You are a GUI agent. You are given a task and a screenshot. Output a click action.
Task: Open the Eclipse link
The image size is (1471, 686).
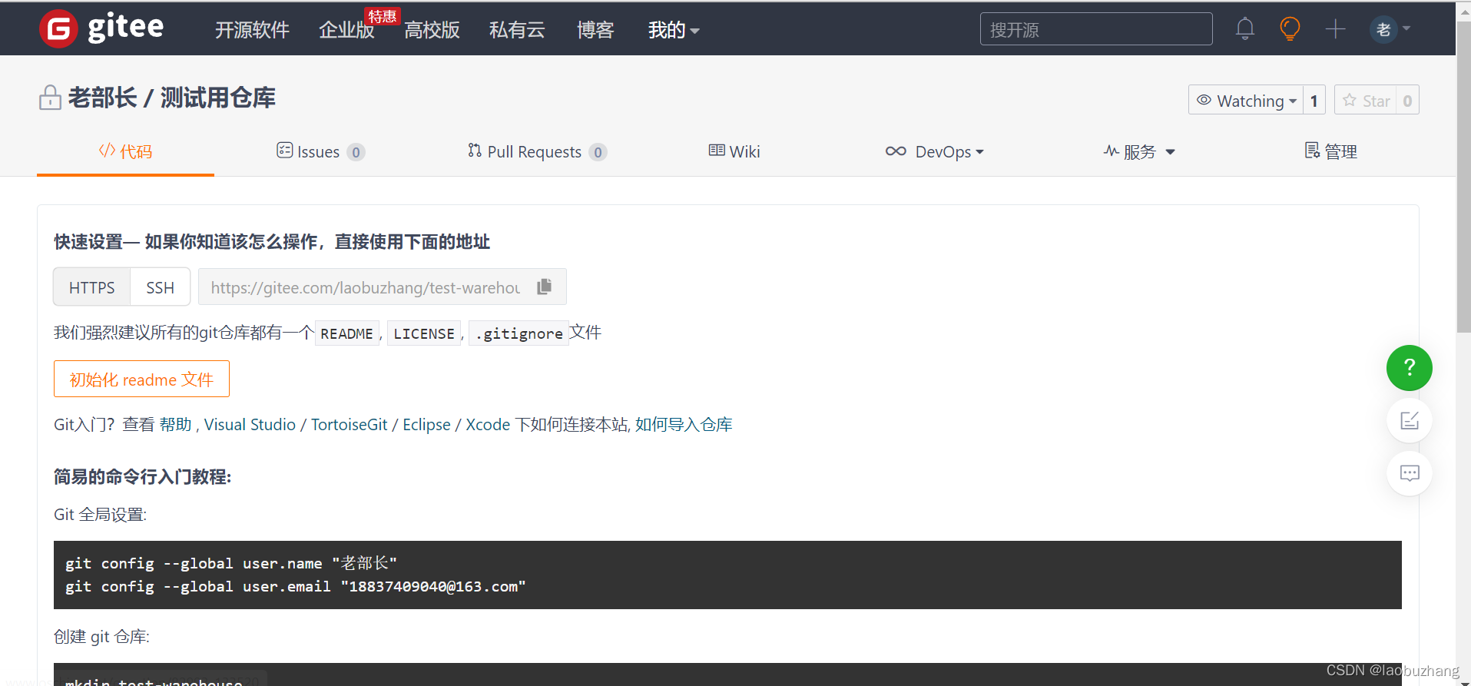(x=426, y=424)
